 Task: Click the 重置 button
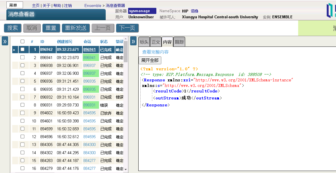(x=51, y=28)
